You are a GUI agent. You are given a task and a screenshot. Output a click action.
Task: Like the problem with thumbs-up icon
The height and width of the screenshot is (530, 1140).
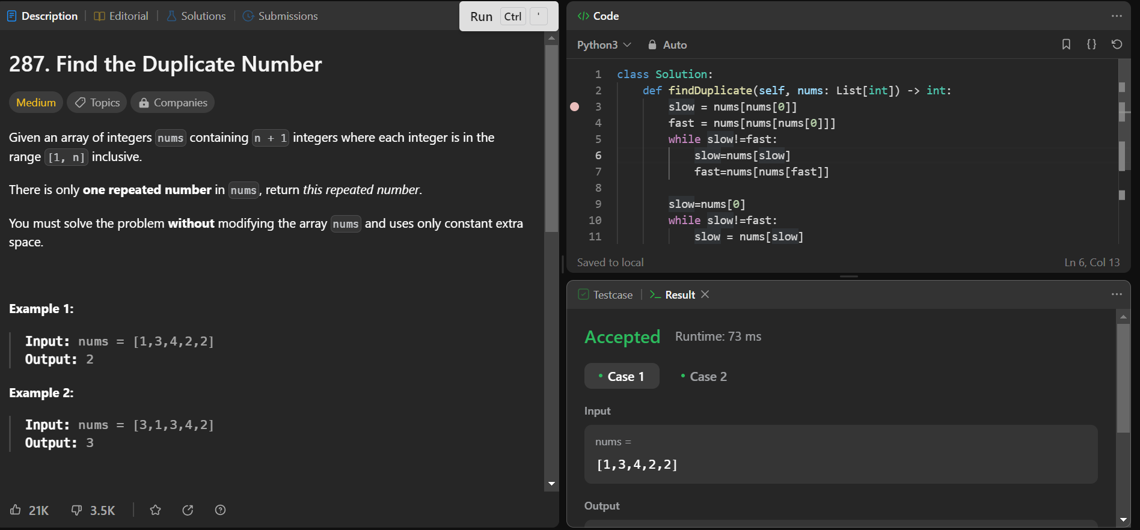coord(16,510)
